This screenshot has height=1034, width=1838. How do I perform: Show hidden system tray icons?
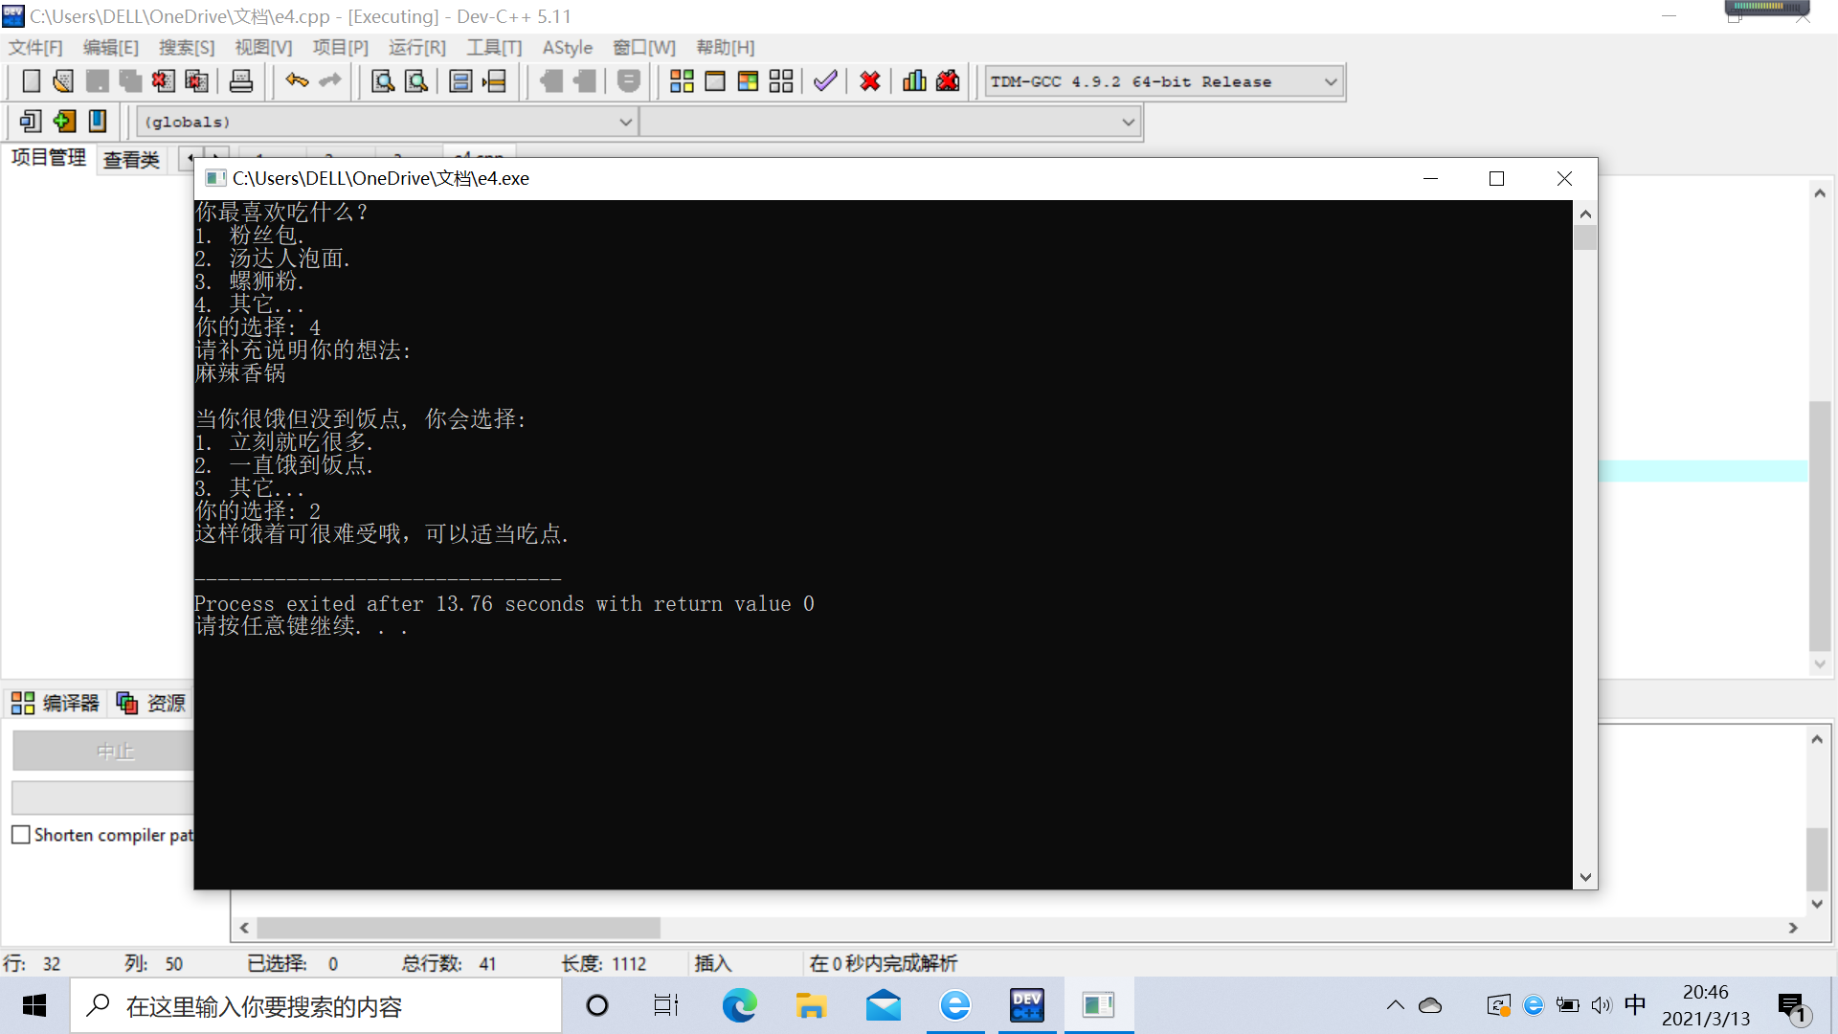pos(1395,1005)
